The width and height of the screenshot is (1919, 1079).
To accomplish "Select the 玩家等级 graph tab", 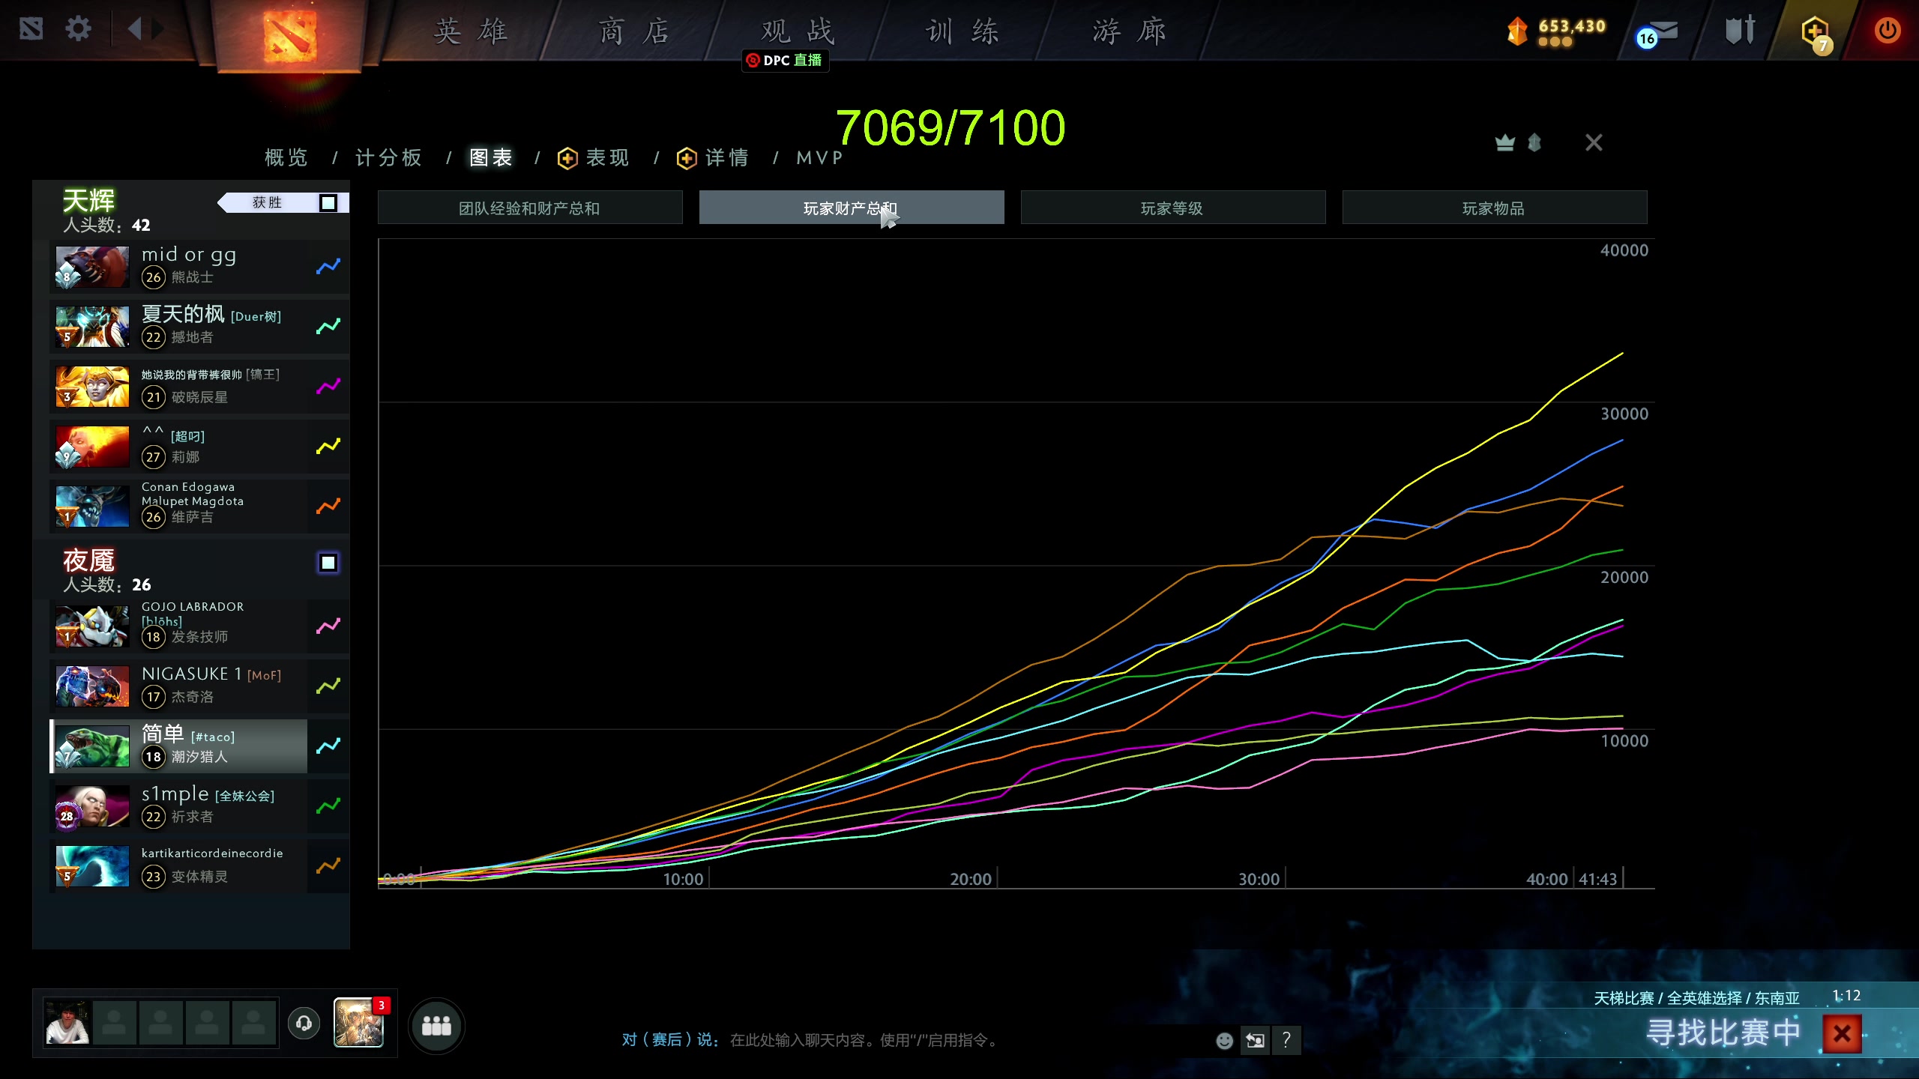I will tap(1172, 208).
